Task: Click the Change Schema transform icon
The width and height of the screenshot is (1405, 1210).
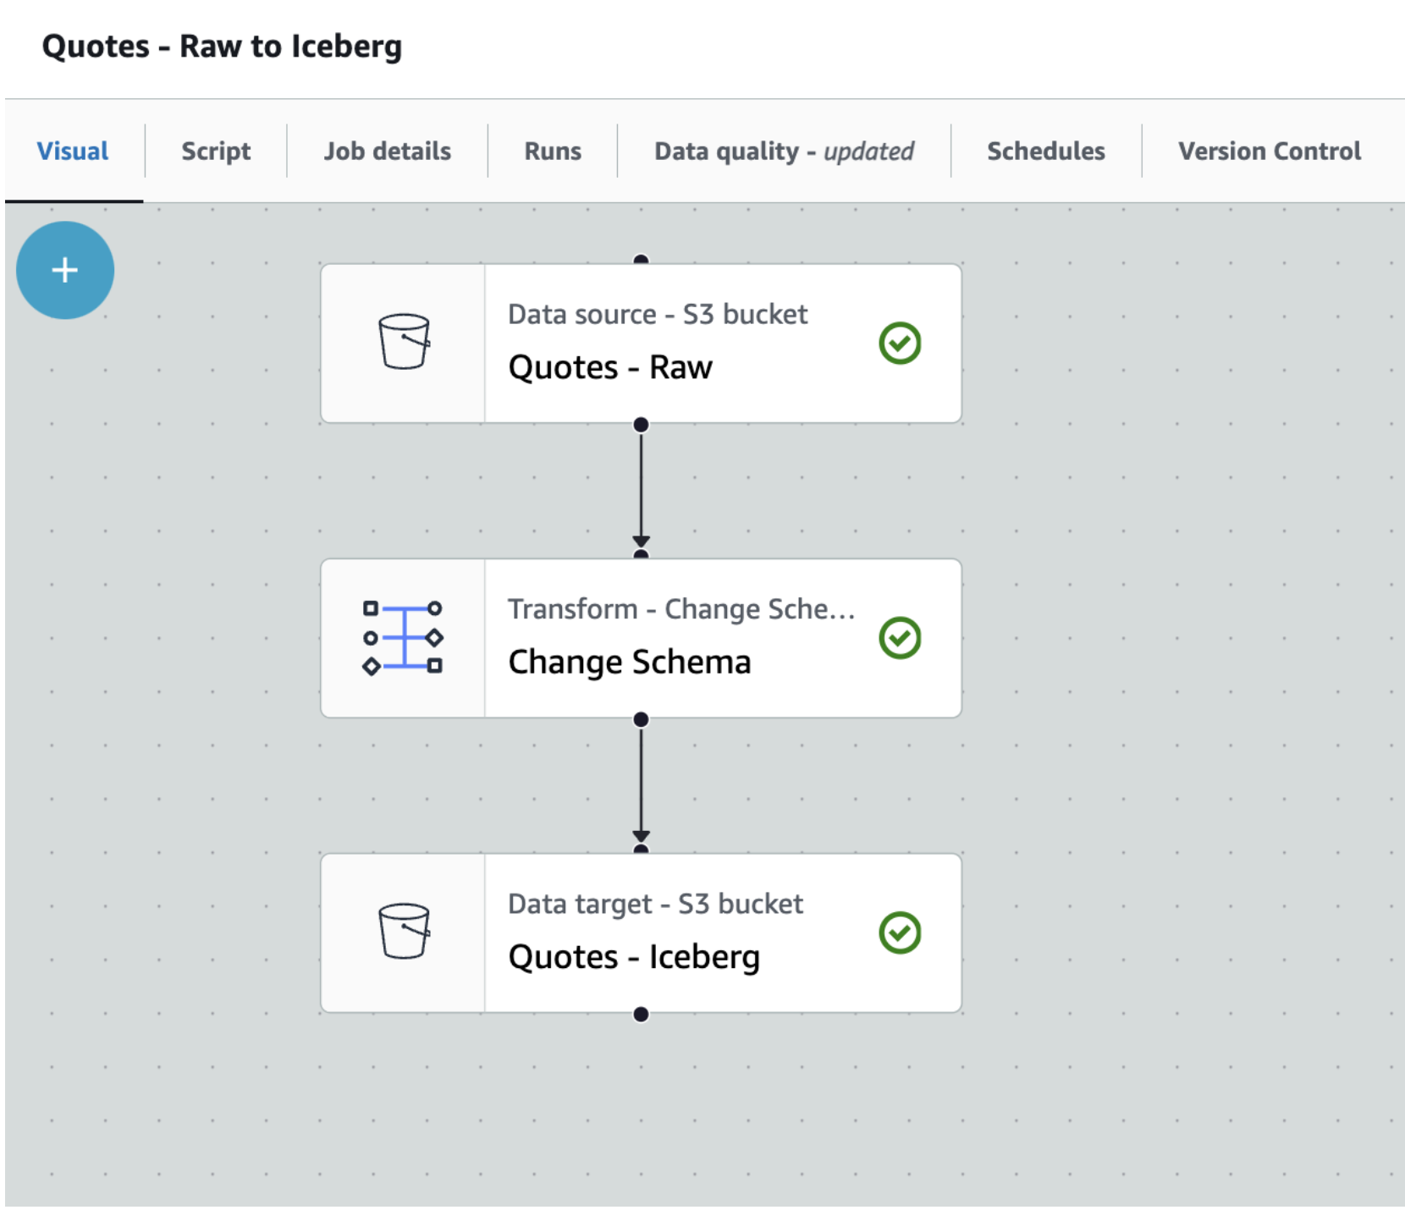Action: pyautogui.click(x=403, y=637)
